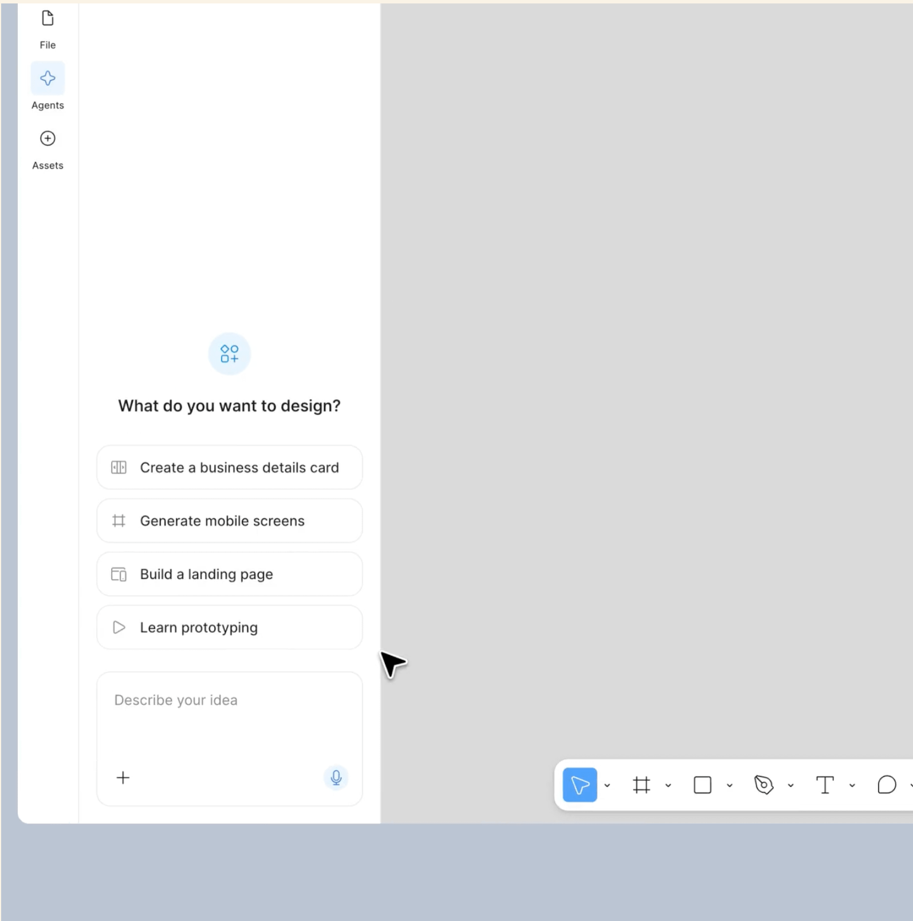The height and width of the screenshot is (921, 913).
Task: Choose Create a business details card
Action: pyautogui.click(x=230, y=467)
